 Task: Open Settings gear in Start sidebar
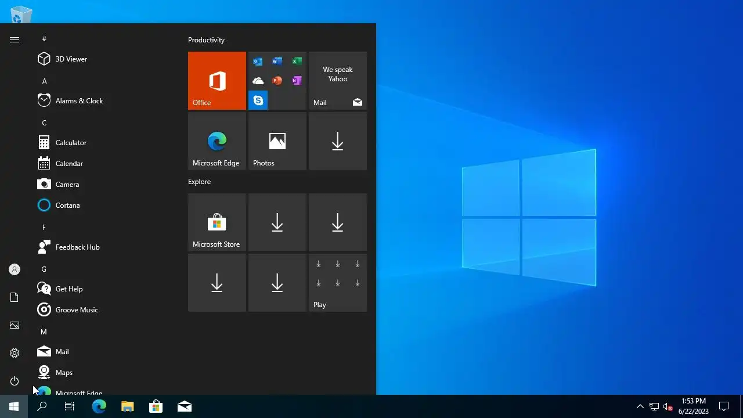click(15, 353)
